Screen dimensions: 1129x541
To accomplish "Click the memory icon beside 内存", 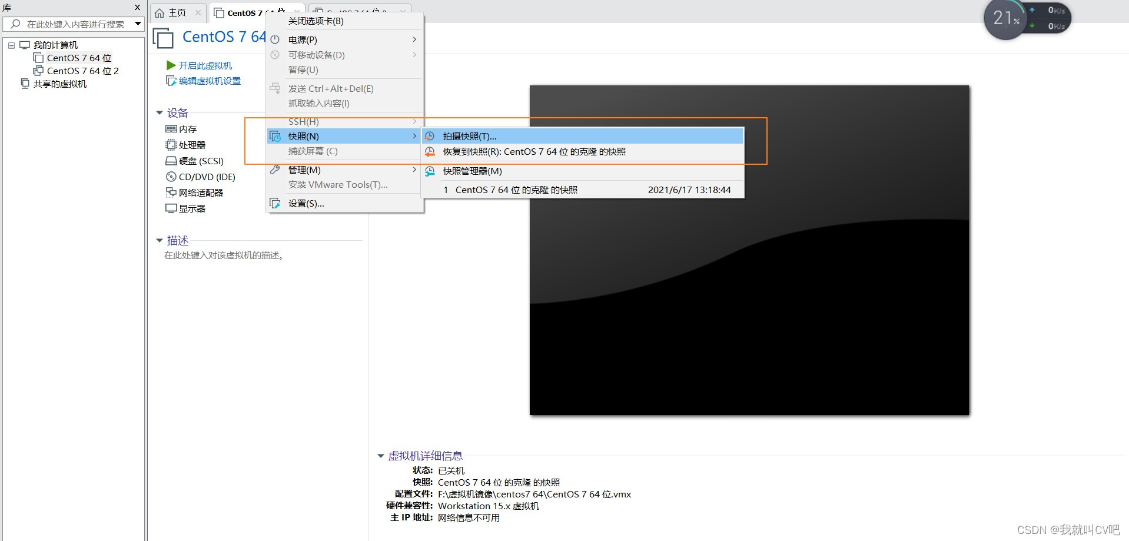I will pos(171,129).
